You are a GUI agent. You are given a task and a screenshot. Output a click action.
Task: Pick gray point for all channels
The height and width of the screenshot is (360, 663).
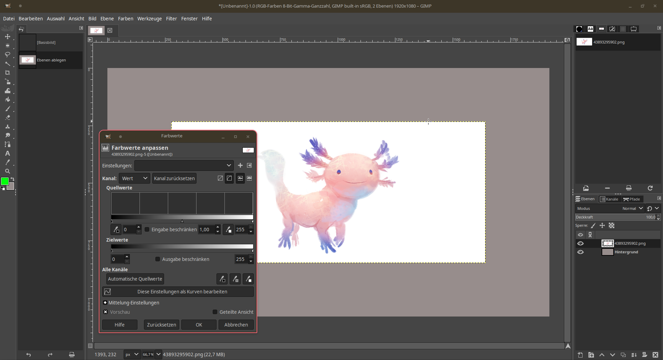point(235,279)
